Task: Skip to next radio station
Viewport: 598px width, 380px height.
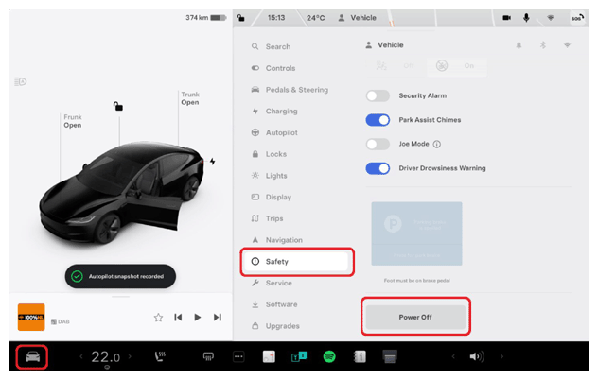Action: [x=218, y=317]
